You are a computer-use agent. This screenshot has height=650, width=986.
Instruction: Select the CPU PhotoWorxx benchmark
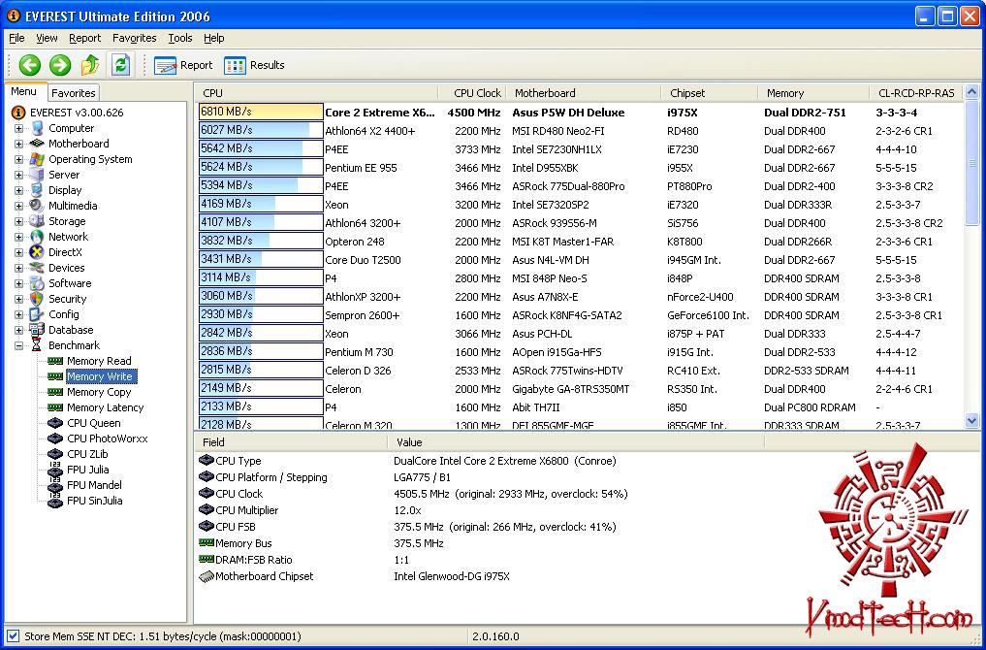pyautogui.click(x=107, y=439)
